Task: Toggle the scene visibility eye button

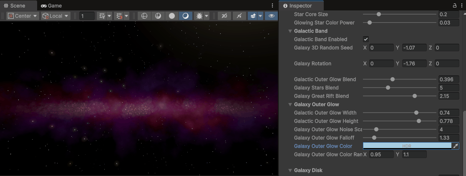Action: pyautogui.click(x=272, y=16)
